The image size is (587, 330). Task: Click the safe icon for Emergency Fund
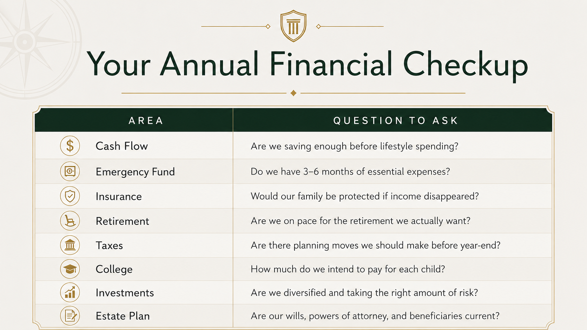(70, 171)
